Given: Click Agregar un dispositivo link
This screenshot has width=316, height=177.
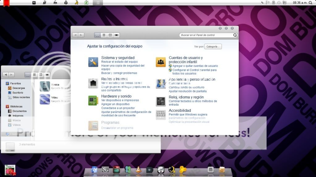Looking at the screenshot, I should click(x=115, y=104).
